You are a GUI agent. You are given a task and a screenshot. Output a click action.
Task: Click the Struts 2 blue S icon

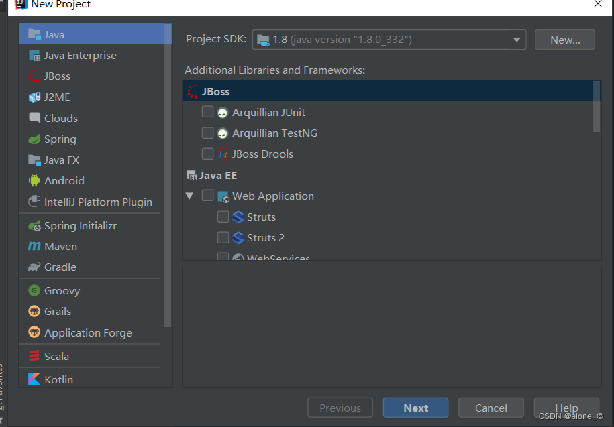pos(238,238)
